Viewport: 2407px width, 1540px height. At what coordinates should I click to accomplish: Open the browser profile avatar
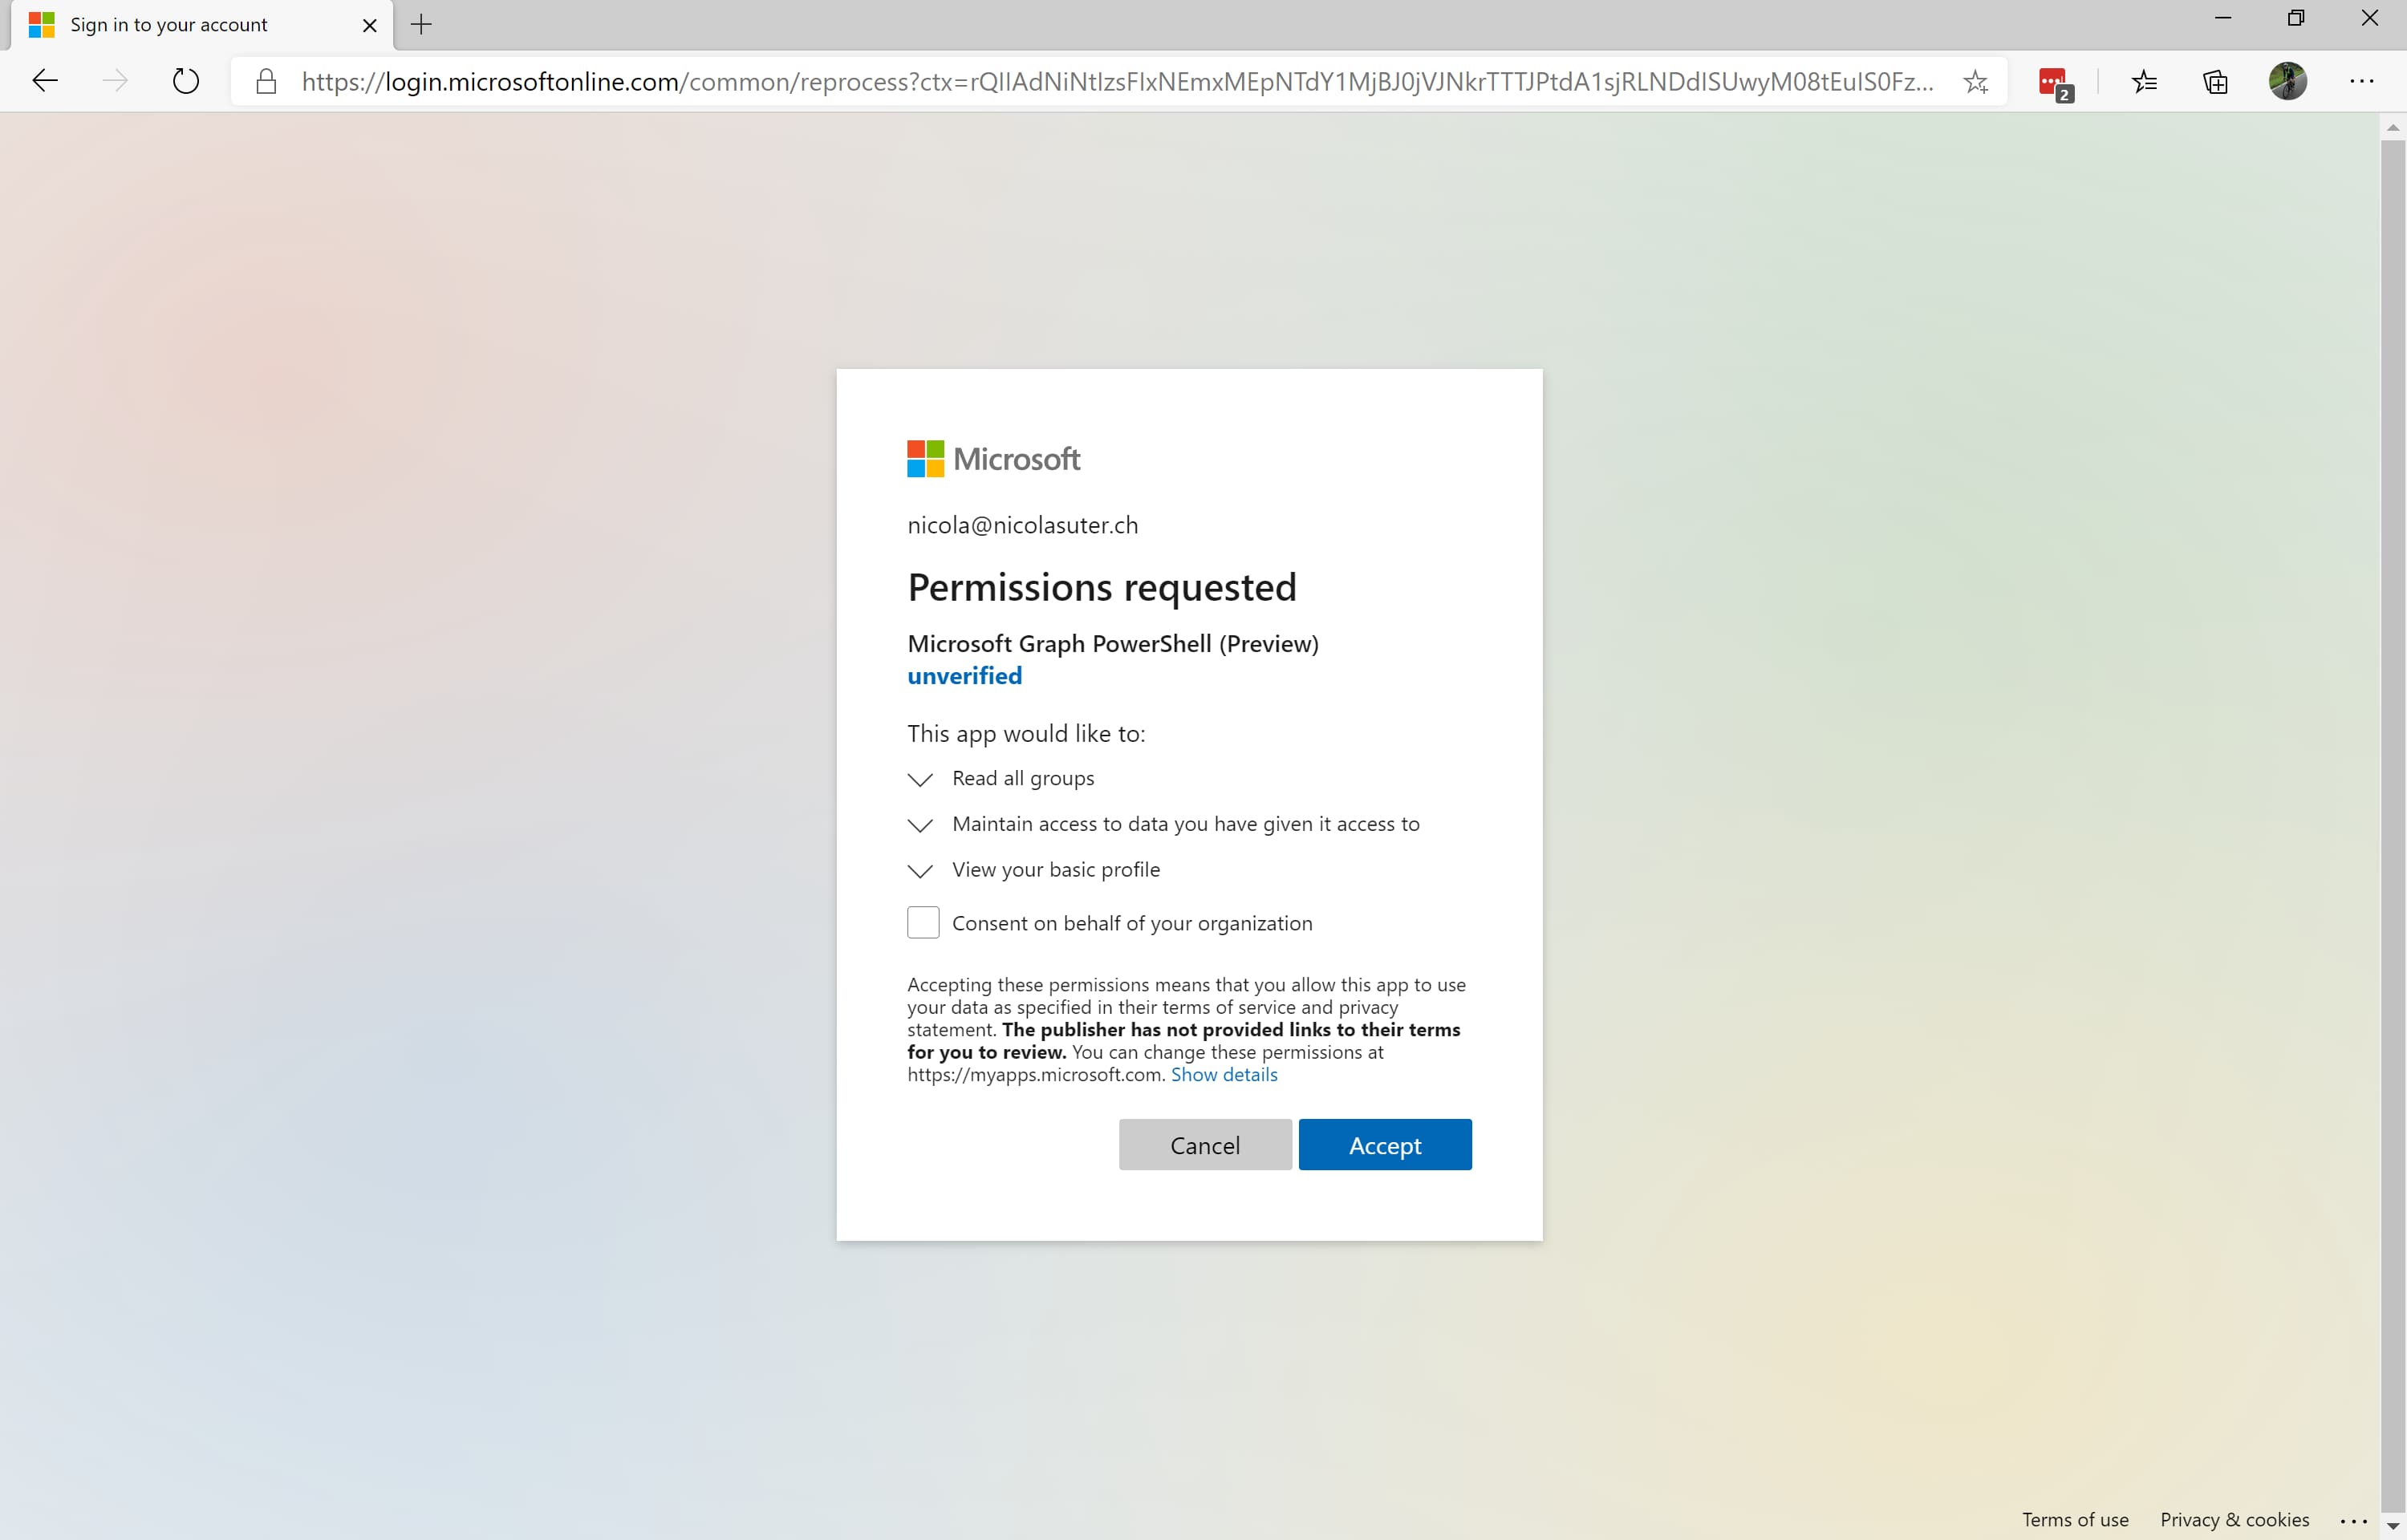2288,81
